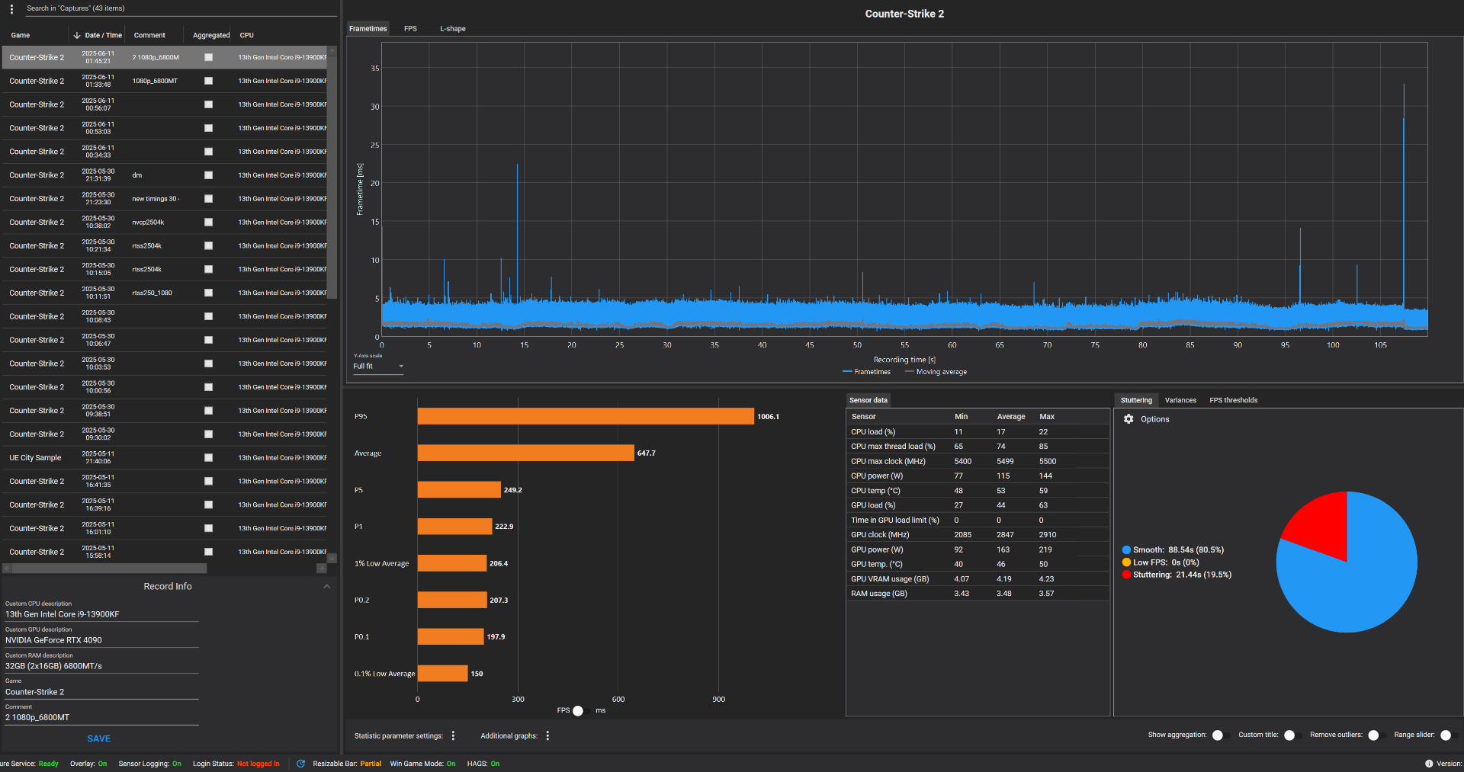The width and height of the screenshot is (1464, 772).
Task: Click the capture list's scroll-down arrow
Action: 332,559
